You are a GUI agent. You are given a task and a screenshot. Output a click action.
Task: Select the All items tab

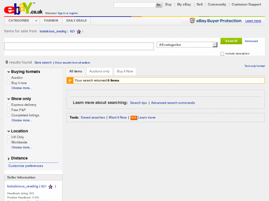pyautogui.click(x=75, y=71)
